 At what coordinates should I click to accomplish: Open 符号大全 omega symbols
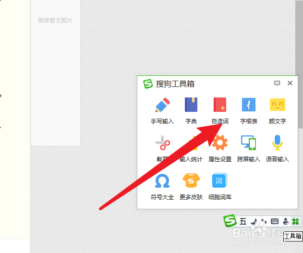click(x=162, y=187)
